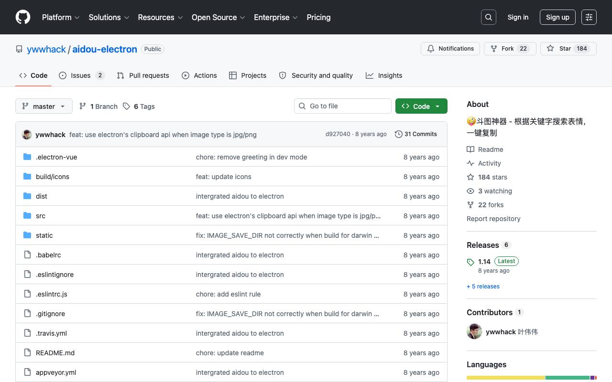This screenshot has height=382, width=612.
Task: Open the green Code dropdown button
Action: pos(421,106)
